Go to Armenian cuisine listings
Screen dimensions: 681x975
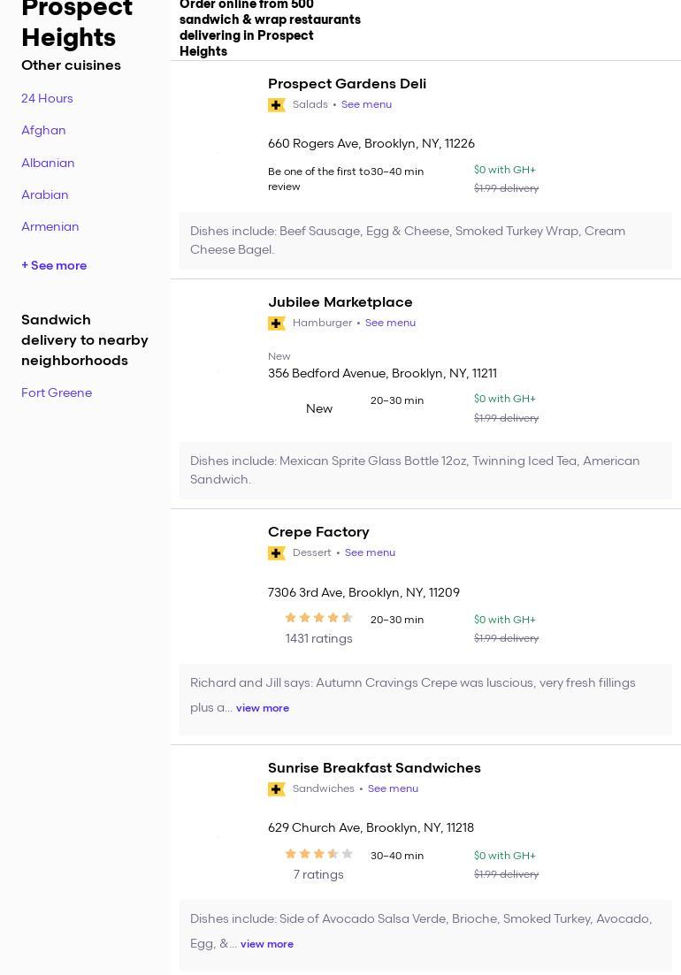click(x=50, y=226)
